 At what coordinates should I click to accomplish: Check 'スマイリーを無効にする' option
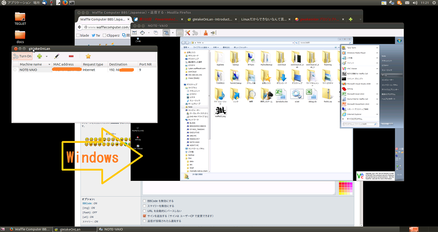click(145, 206)
